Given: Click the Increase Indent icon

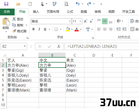Looking at the screenshot, I should [x=124, y=29].
